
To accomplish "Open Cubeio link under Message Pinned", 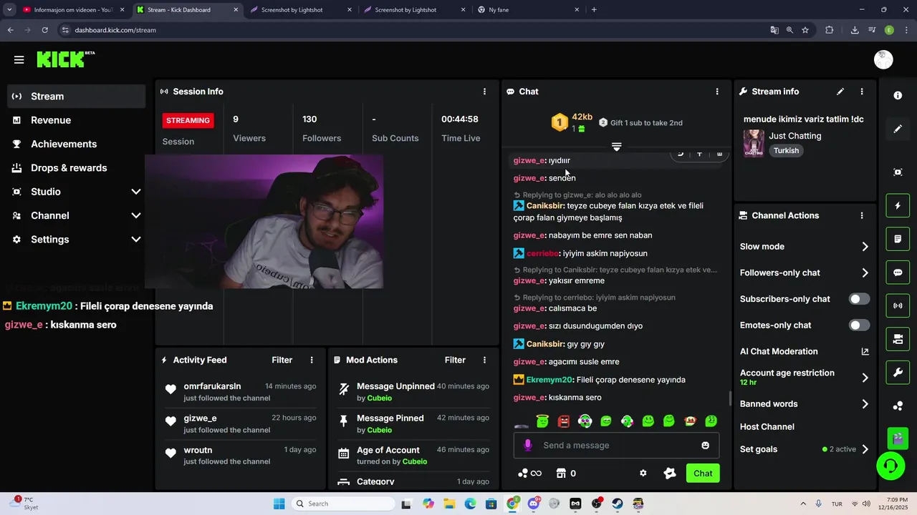I will pos(379,430).
